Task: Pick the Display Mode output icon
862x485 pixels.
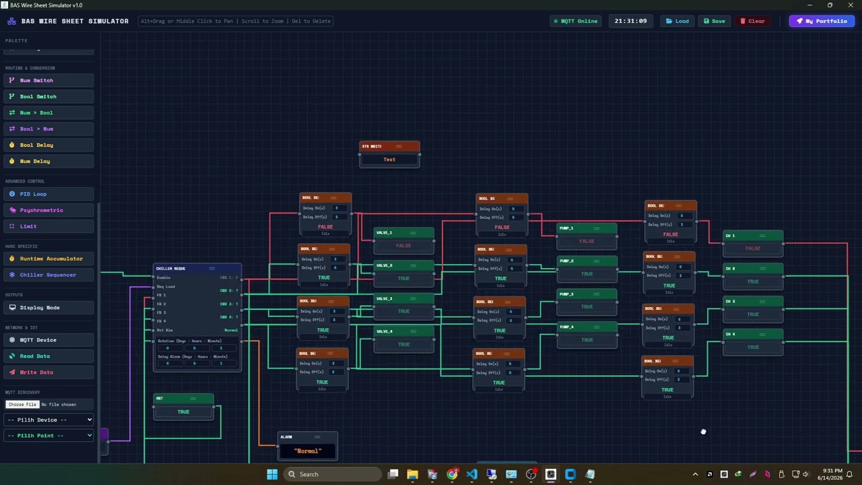Action: (x=11, y=308)
